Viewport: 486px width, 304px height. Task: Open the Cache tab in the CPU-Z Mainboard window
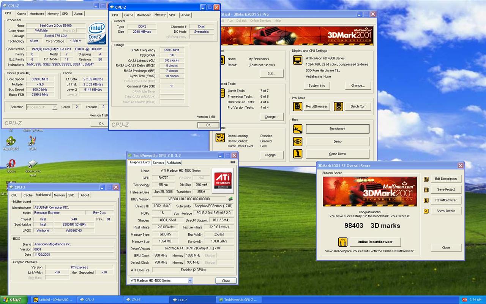click(28, 195)
